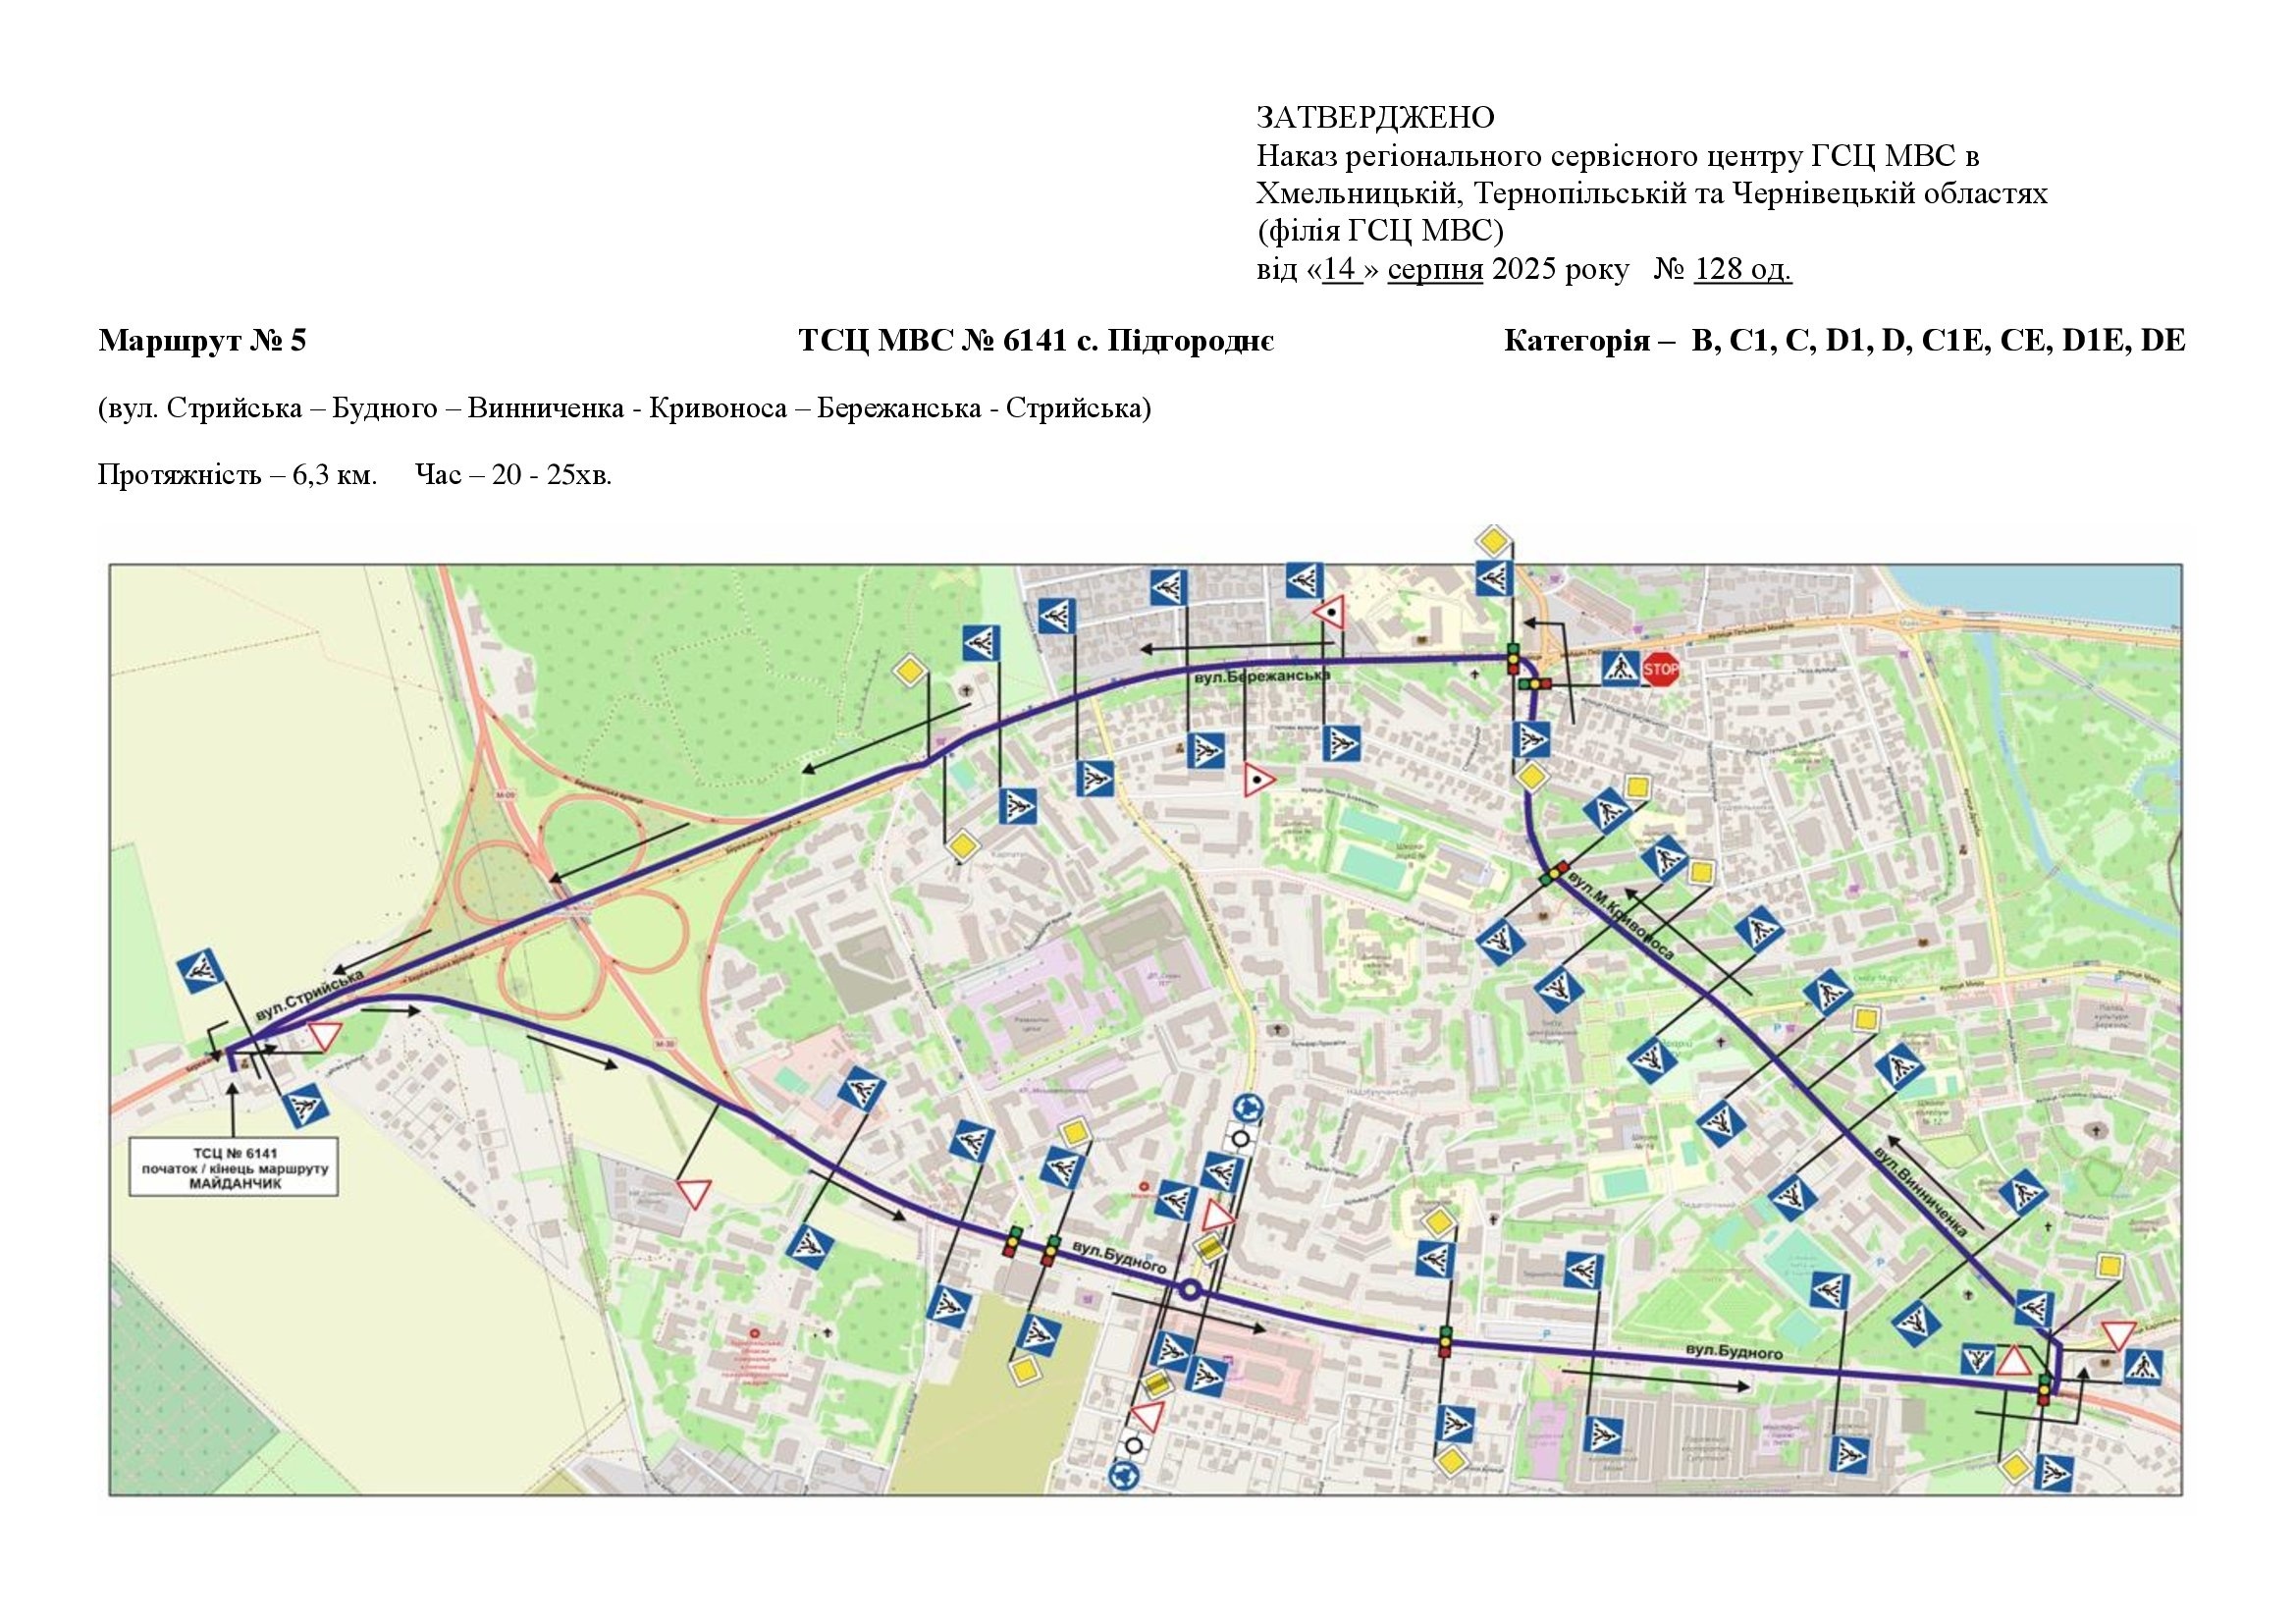2296x1624 pixels.
Task: Click the вул.М.Кривоноса street label
Action: (x=1622, y=916)
